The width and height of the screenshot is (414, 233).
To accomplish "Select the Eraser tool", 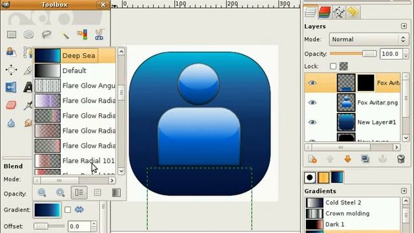I will click(11, 105).
